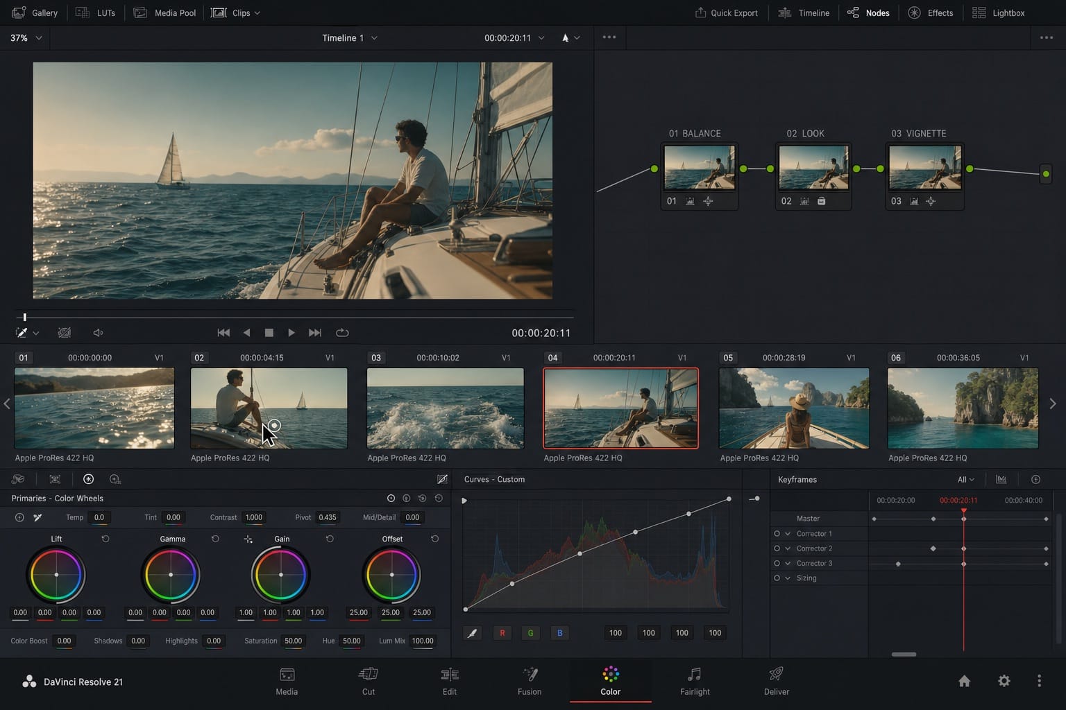Screen dimensions: 1066x710
Task: Open Project Settings gear
Action: point(1004,681)
